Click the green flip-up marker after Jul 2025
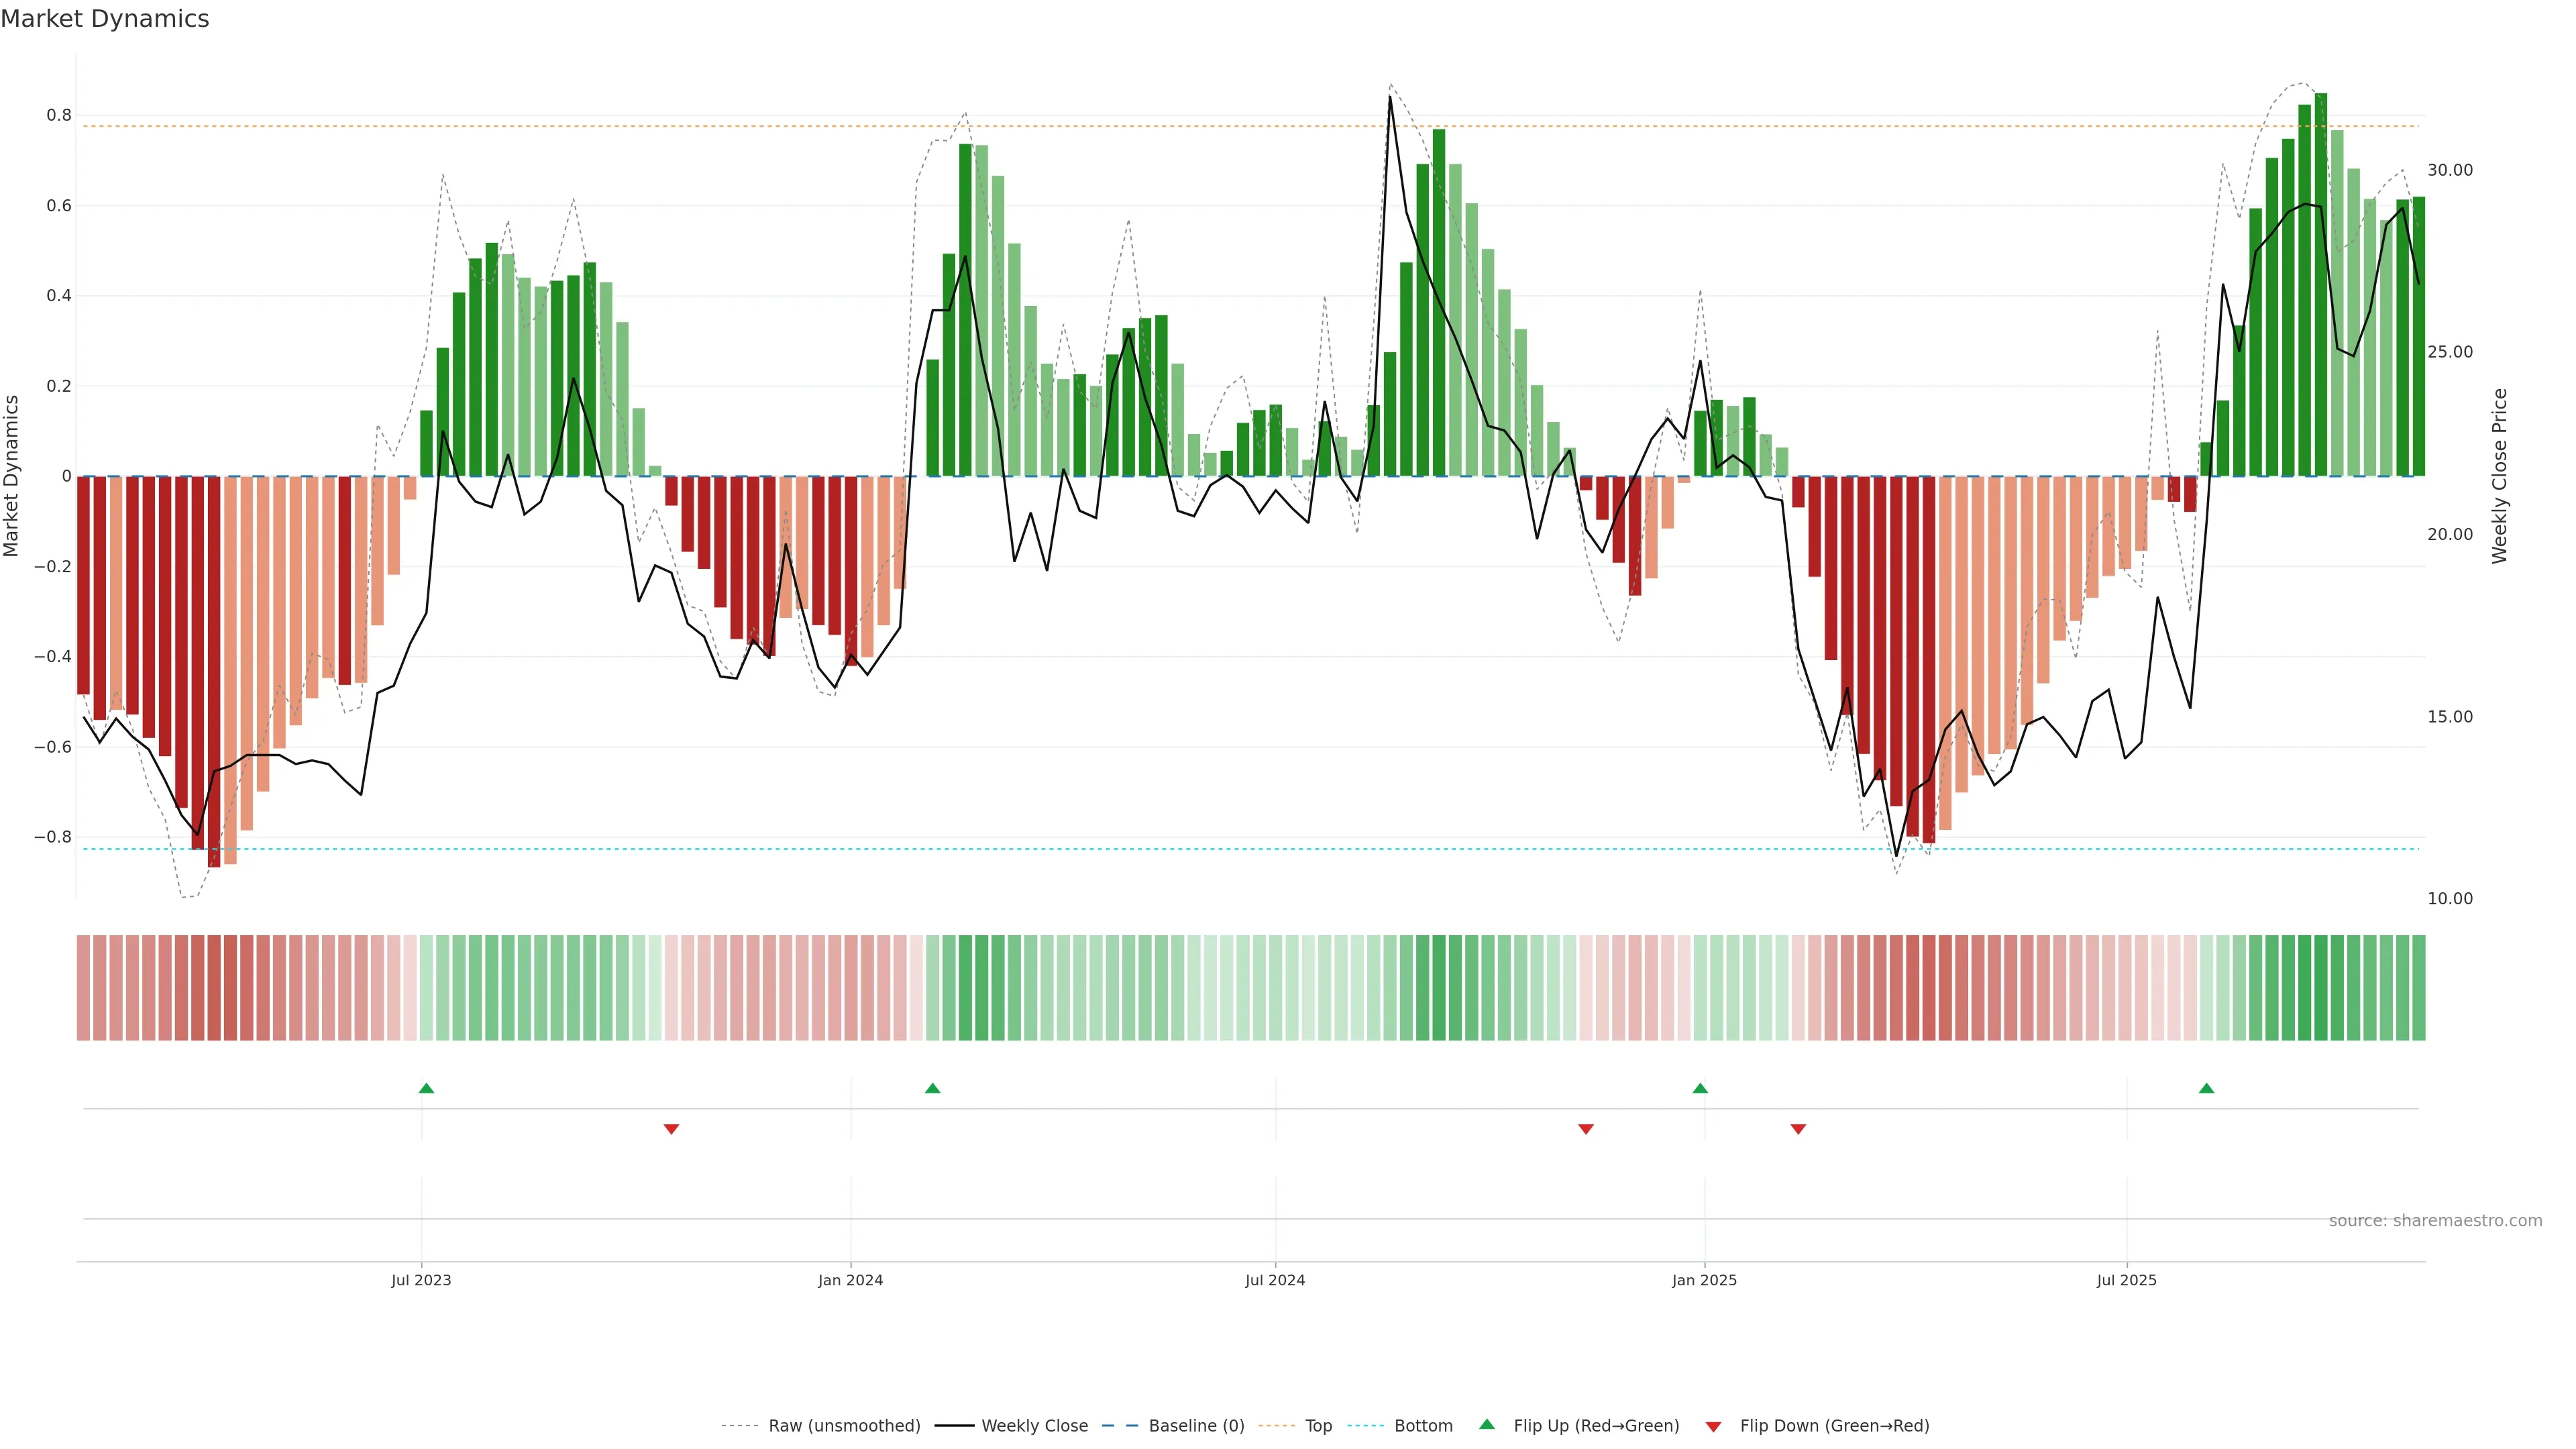 tap(2206, 1088)
